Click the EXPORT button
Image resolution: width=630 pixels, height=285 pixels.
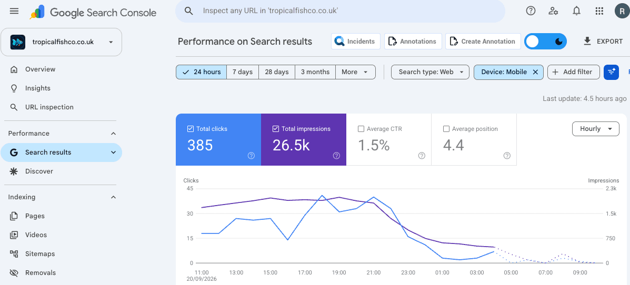click(603, 42)
